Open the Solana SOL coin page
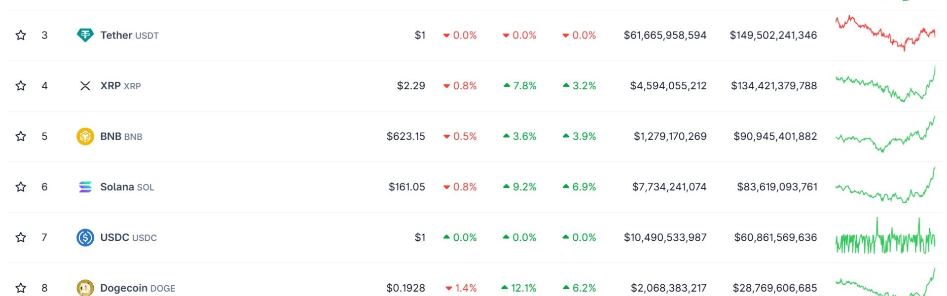 pyautogui.click(x=127, y=187)
